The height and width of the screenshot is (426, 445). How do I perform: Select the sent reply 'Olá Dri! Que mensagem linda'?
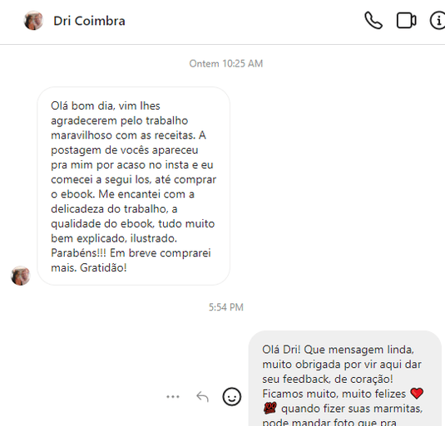pos(345,379)
